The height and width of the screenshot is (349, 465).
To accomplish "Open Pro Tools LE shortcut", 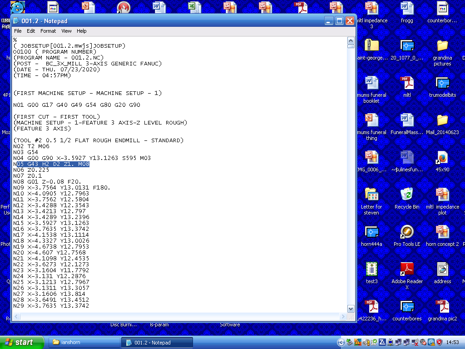I will tap(406, 232).
